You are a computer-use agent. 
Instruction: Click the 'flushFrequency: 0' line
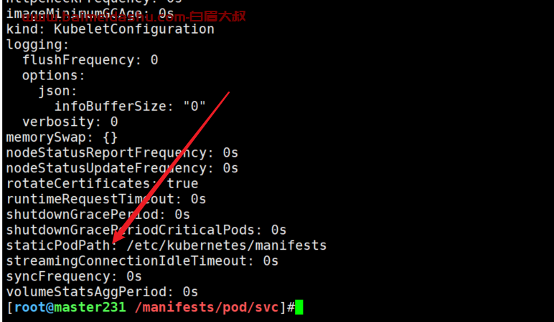coord(90,60)
